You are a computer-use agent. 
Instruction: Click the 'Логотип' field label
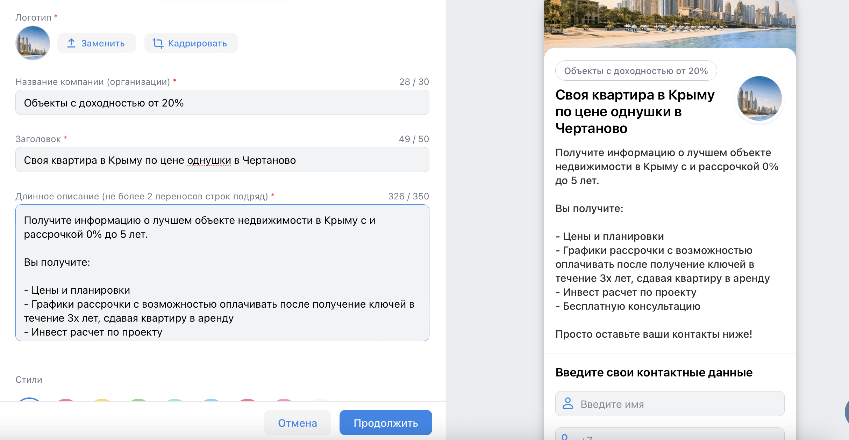pos(33,17)
